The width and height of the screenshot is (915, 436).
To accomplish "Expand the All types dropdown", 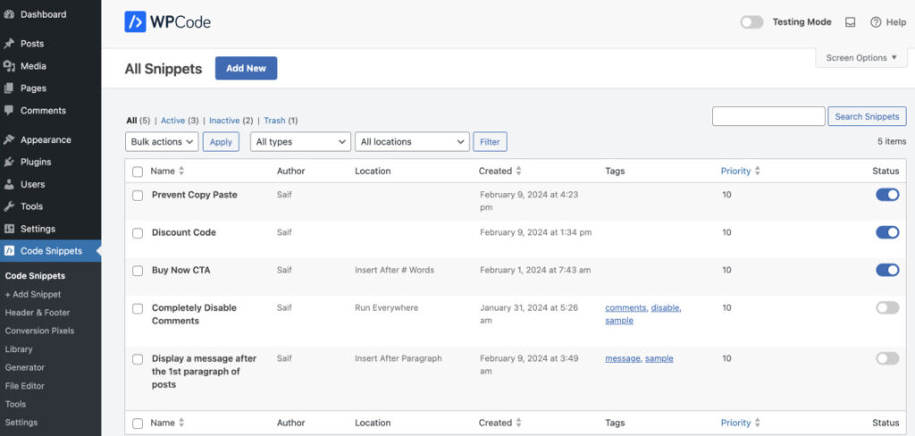I will [x=300, y=141].
